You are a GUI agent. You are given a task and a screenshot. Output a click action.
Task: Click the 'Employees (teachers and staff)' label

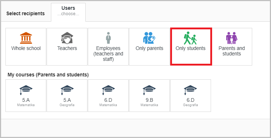coord(108,54)
